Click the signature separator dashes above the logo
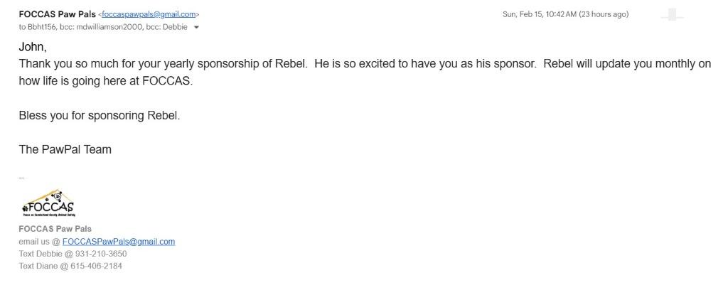The width and height of the screenshot is (728, 285). coord(21,178)
